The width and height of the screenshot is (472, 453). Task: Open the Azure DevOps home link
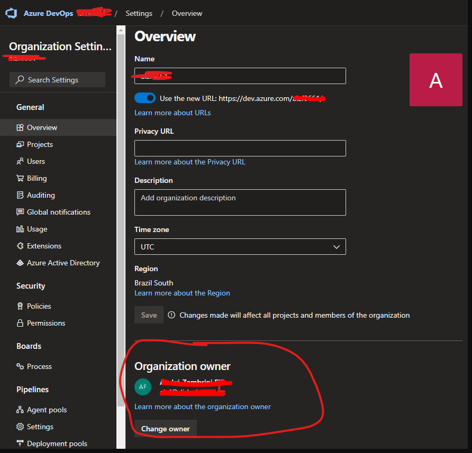48,13
